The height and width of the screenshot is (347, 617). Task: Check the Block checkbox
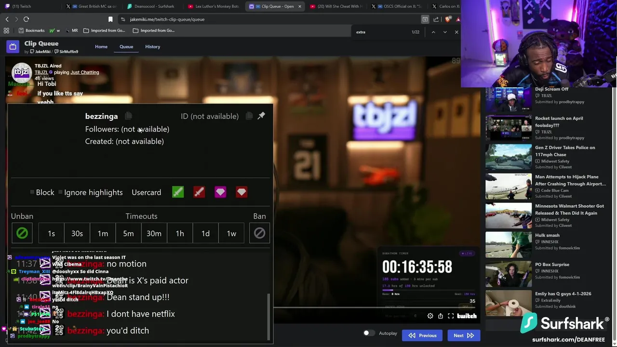[x=32, y=192]
